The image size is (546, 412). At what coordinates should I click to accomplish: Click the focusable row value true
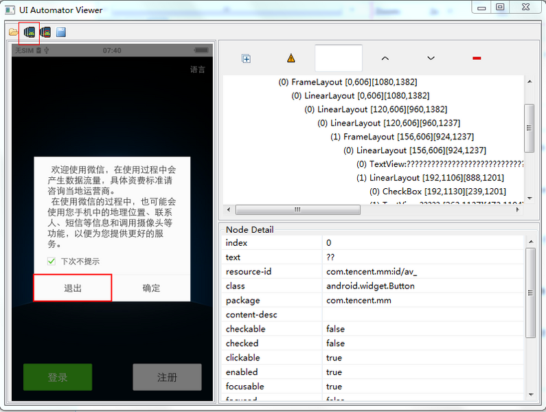point(334,386)
